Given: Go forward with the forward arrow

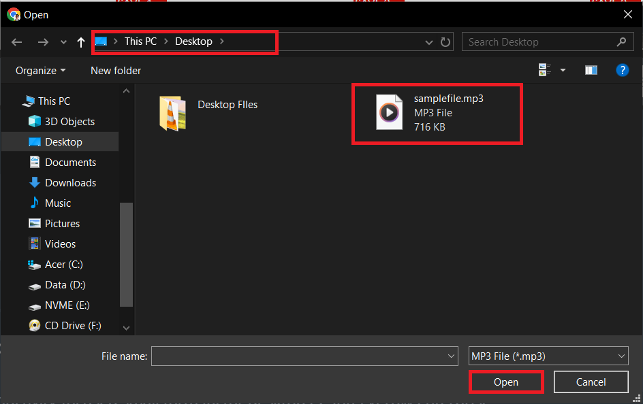Looking at the screenshot, I should click(43, 41).
